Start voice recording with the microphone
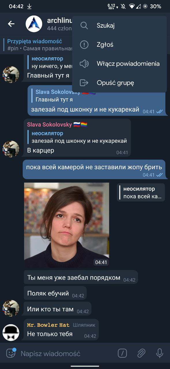The width and height of the screenshot is (170, 369). (159, 353)
